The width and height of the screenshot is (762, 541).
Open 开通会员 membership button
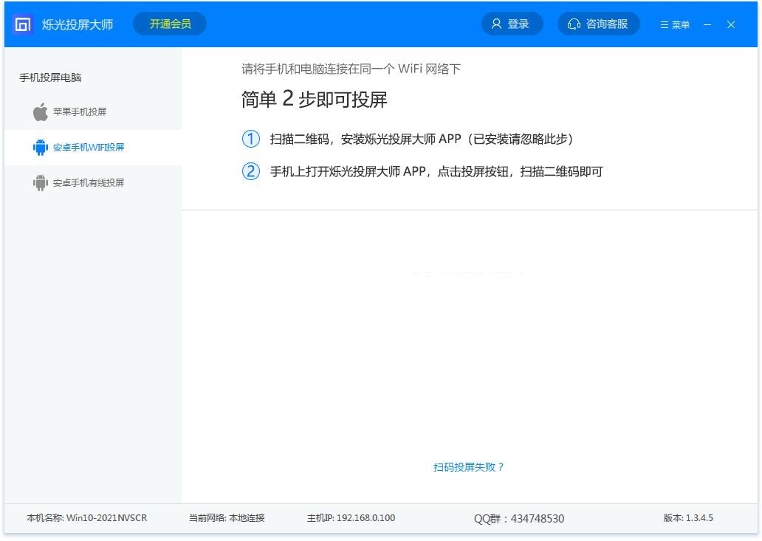pyautogui.click(x=170, y=24)
